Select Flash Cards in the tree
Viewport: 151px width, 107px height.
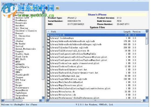pos(22,57)
